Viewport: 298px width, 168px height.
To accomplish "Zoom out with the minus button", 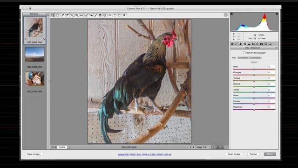I will (53, 147).
